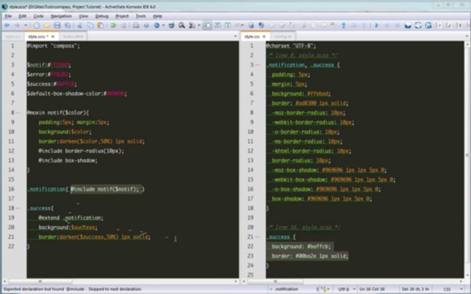This screenshot has height=294, width=471.
Task: Toggle the highlighted left pane toolbar button
Action: (x=207, y=25)
